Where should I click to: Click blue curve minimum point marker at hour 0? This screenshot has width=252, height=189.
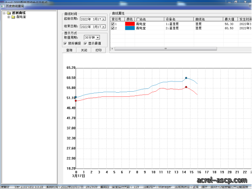pyautogui.click(x=76, y=97)
